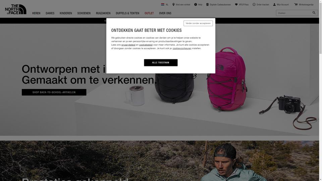Click Verder zonder accepteren button

tap(198, 23)
